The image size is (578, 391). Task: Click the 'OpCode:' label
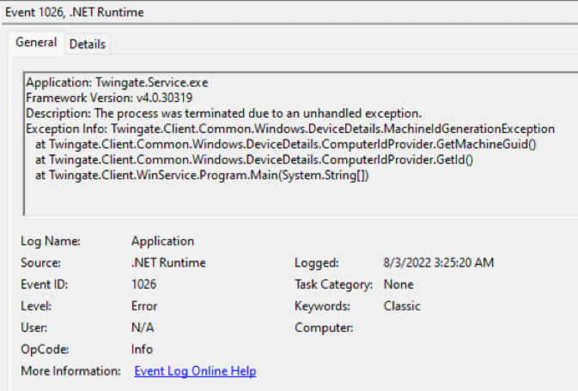point(45,349)
